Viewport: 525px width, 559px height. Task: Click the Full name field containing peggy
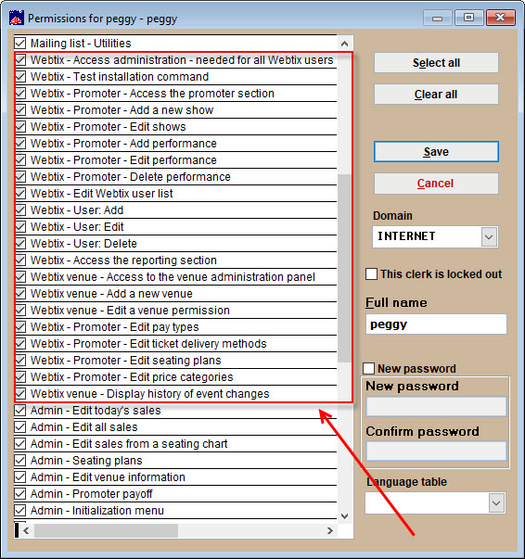point(436,324)
